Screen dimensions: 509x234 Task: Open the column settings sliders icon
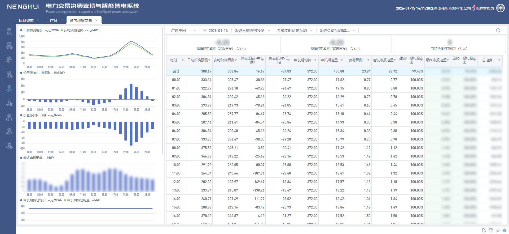click(x=502, y=30)
